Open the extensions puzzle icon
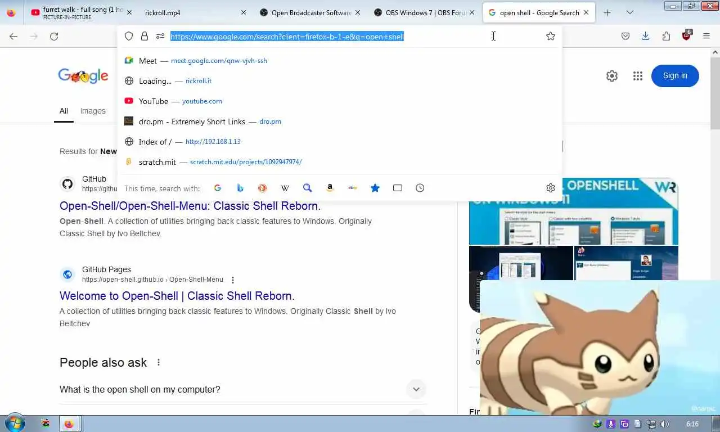 pyautogui.click(x=666, y=36)
